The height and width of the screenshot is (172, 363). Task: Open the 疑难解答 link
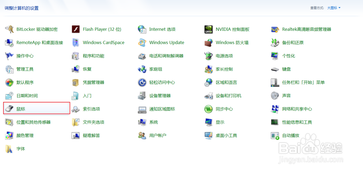[91, 135]
